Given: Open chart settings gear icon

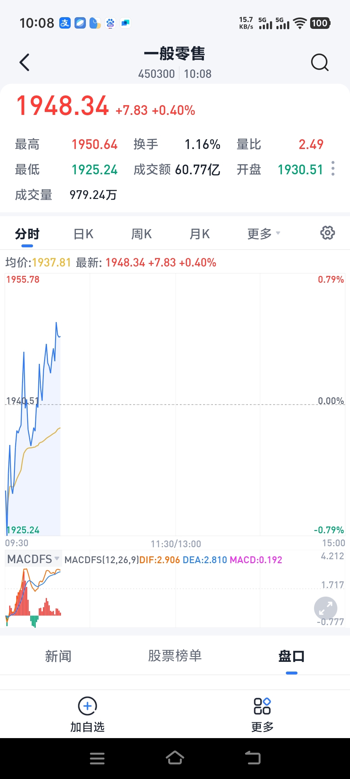Looking at the screenshot, I should pos(327,233).
